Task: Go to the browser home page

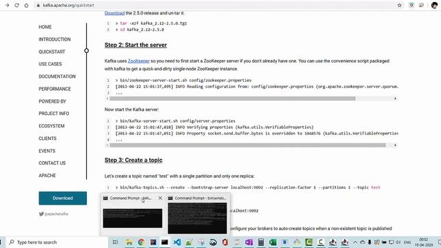Action: (26, 6)
